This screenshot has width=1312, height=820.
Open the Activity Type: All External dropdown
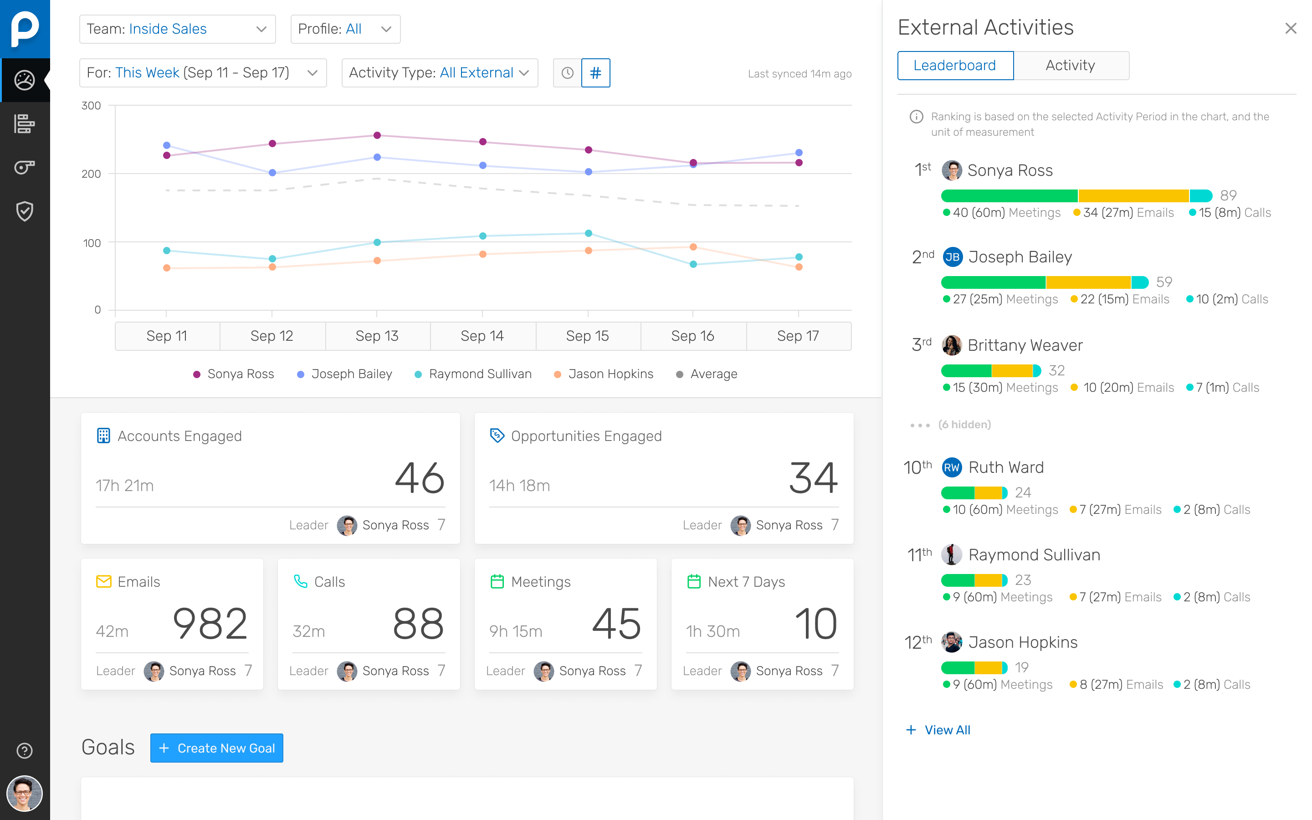439,73
